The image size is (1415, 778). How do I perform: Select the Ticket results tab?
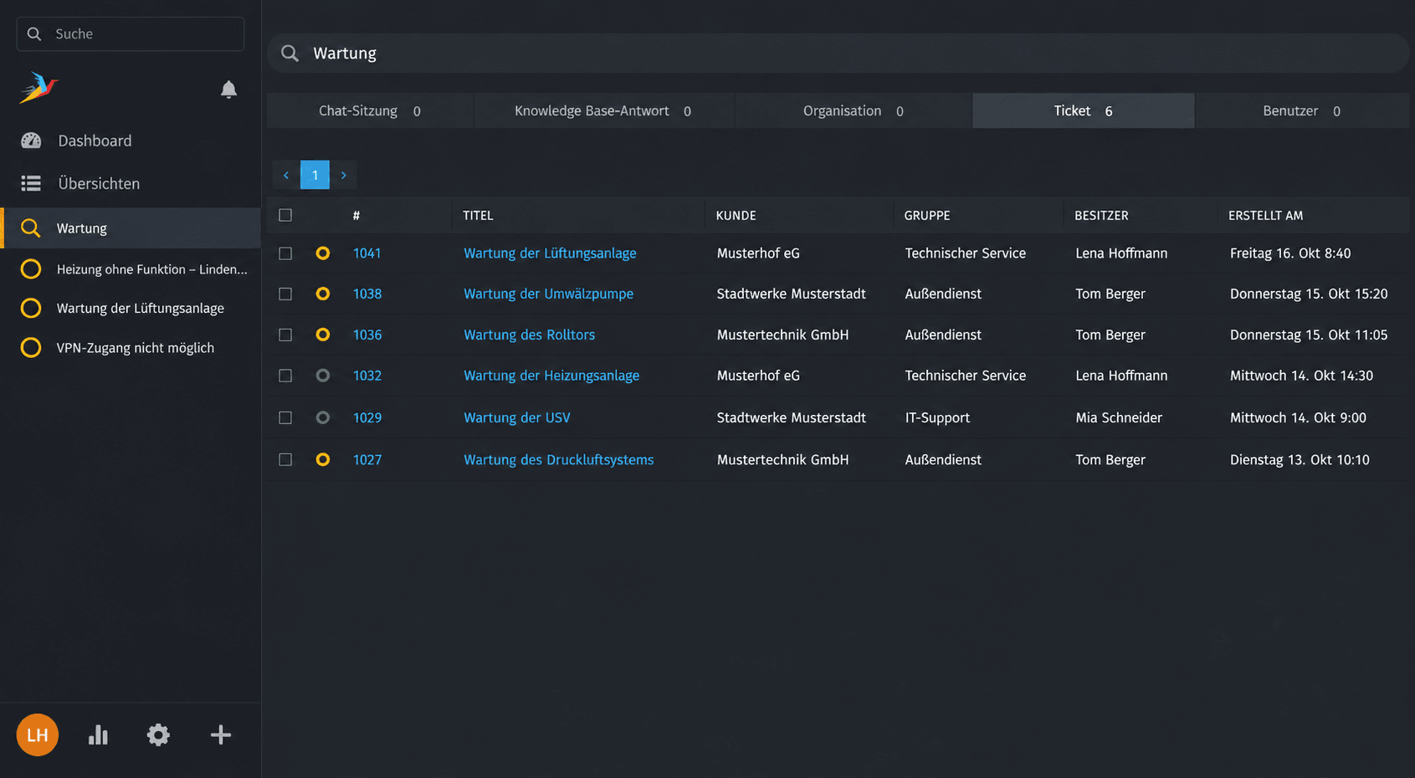click(x=1083, y=110)
